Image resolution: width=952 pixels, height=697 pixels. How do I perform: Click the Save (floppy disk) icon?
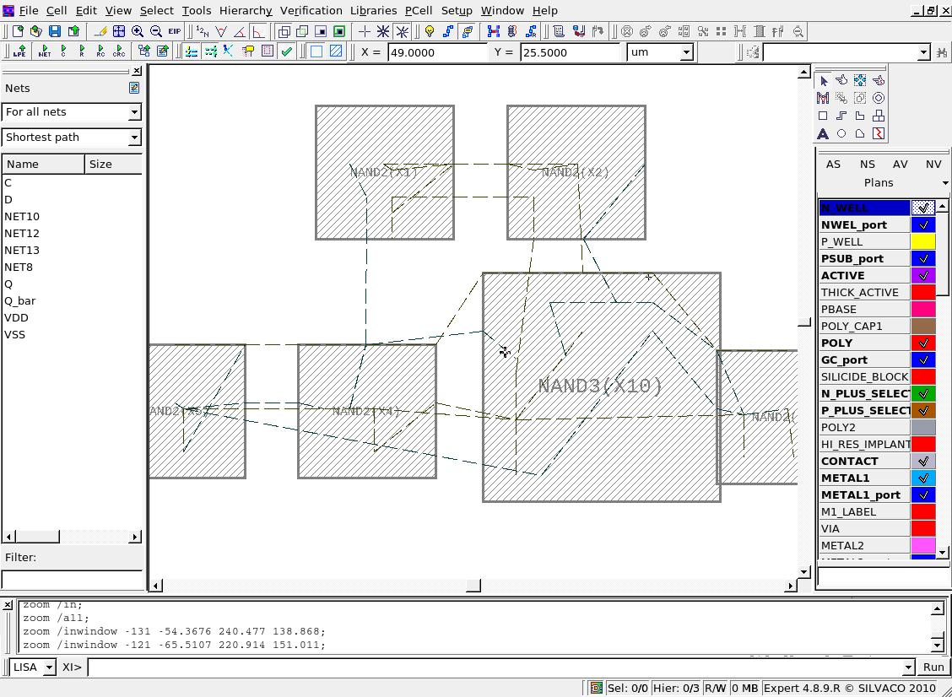pyautogui.click(x=55, y=31)
